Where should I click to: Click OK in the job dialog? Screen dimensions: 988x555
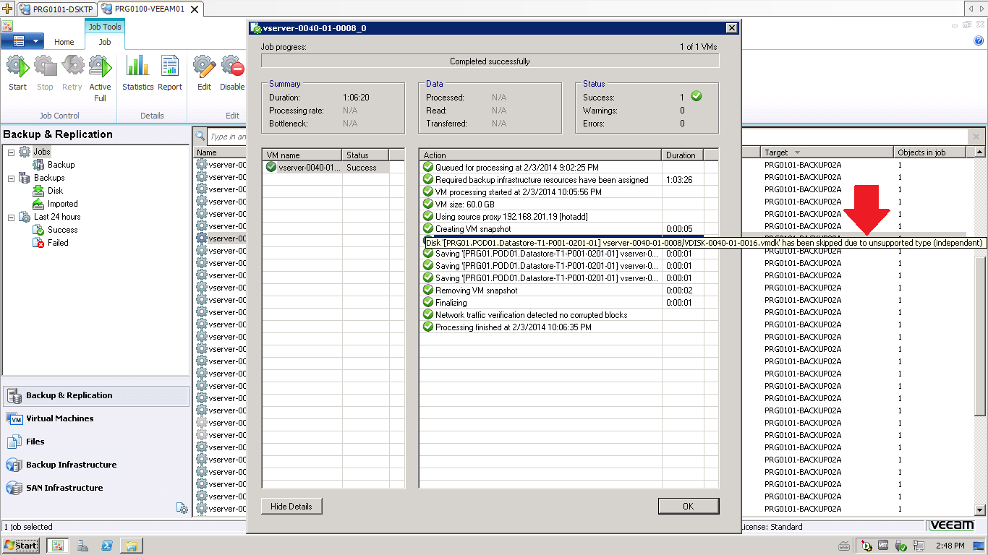[689, 507]
